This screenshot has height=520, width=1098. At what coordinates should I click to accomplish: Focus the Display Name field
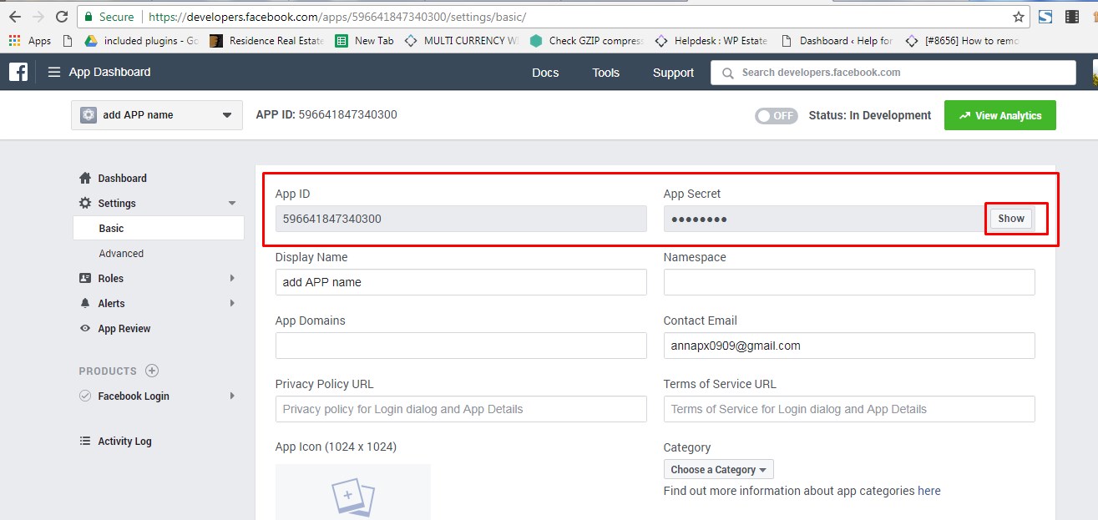(461, 282)
